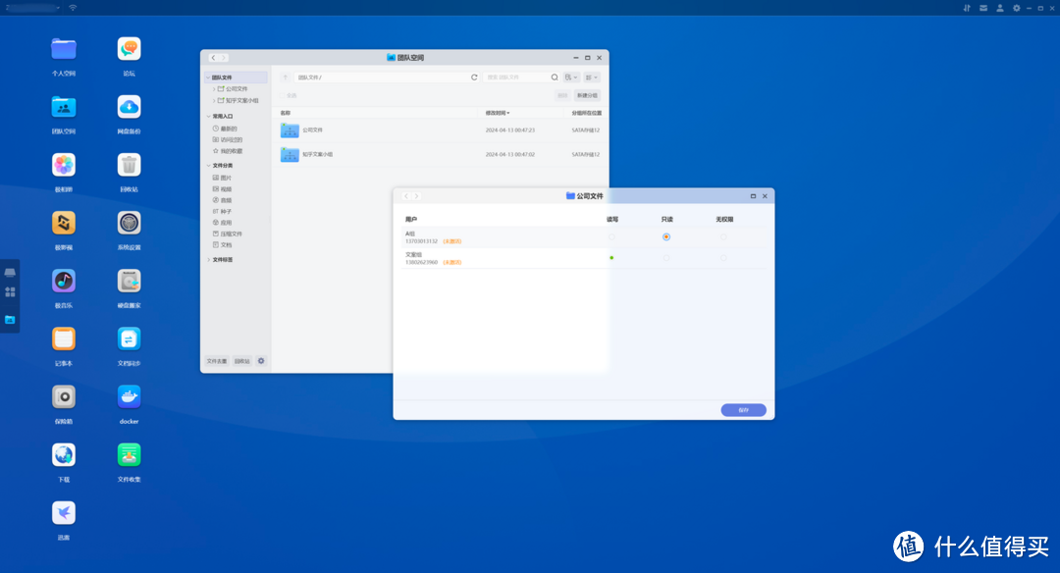Select 无权限 for A组

(x=723, y=237)
